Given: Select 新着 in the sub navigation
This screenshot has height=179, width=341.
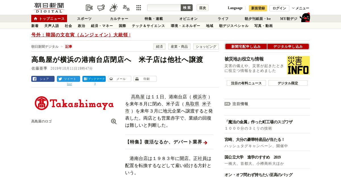Looking at the screenshot, I should [x=35, y=26].
